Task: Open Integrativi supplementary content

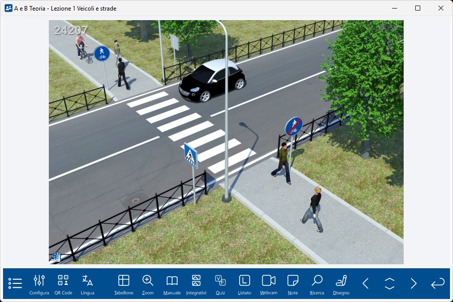Action: [x=196, y=284]
